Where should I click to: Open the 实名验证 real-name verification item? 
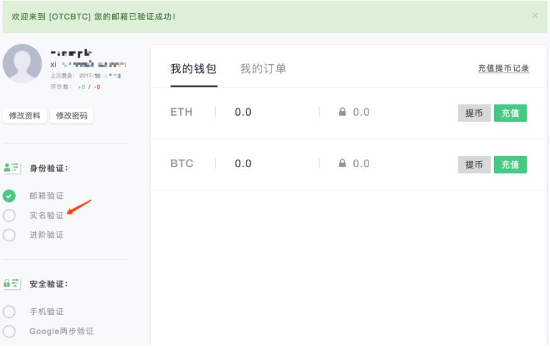[47, 216]
